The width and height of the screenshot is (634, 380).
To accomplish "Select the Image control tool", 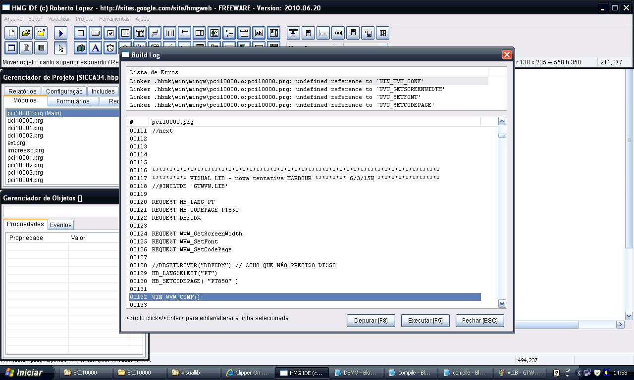I will pyautogui.click(x=214, y=33).
